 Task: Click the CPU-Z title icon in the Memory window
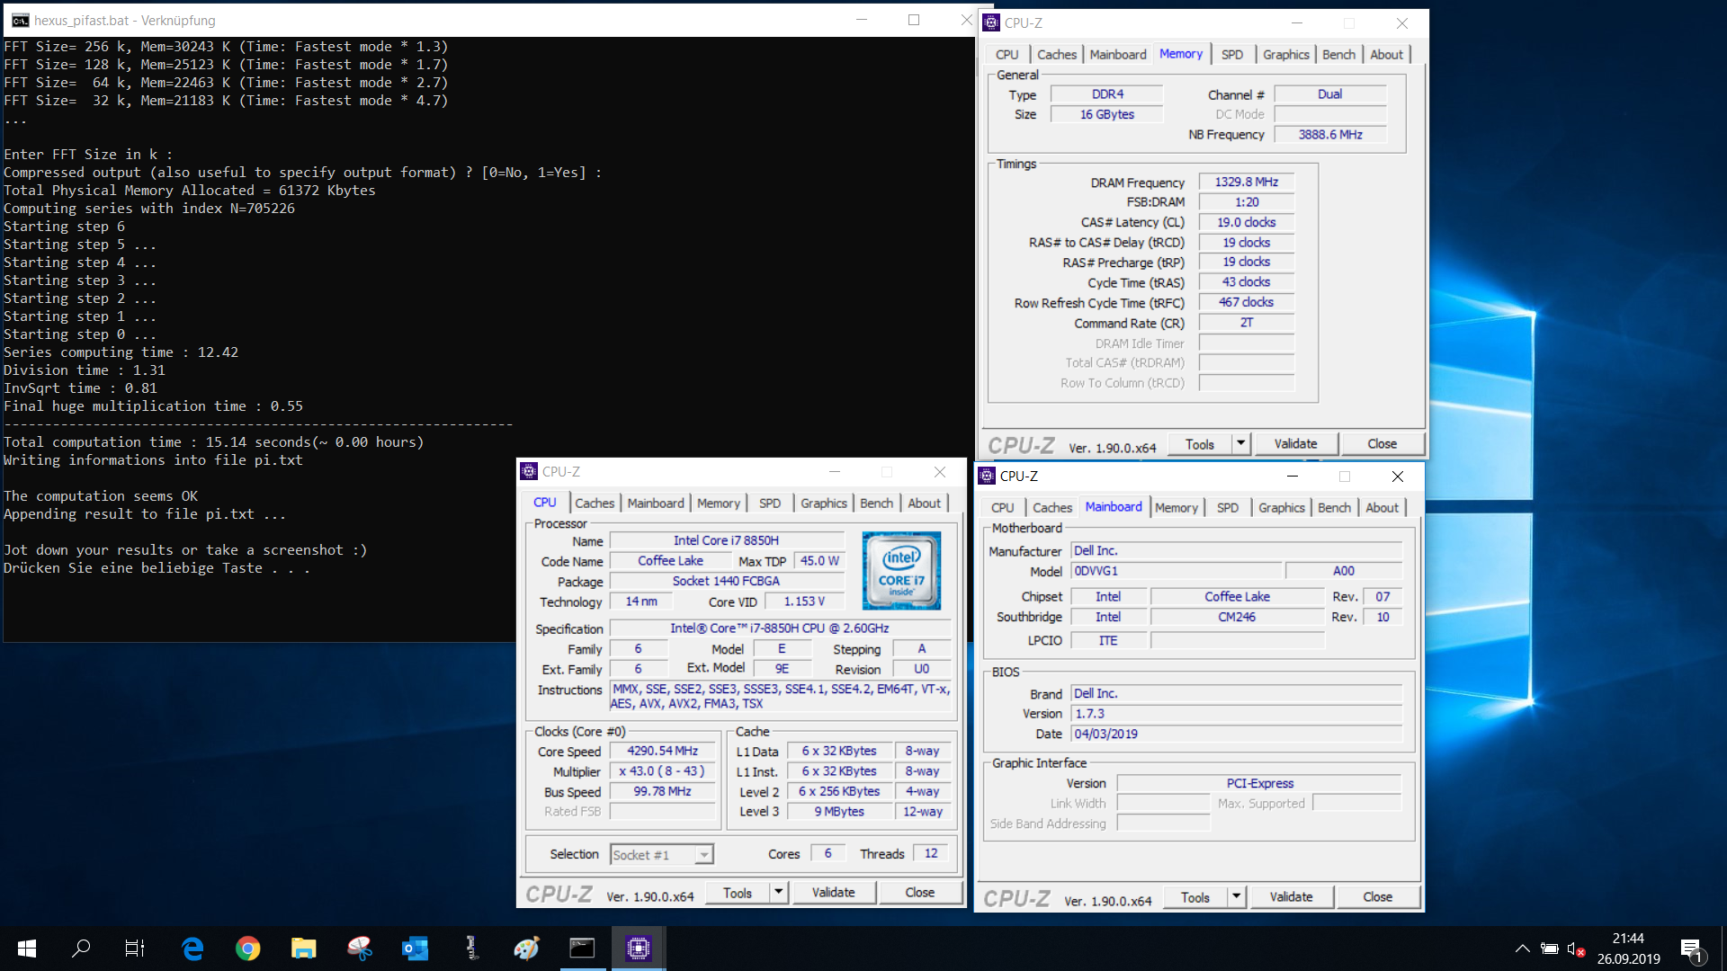[x=991, y=22]
